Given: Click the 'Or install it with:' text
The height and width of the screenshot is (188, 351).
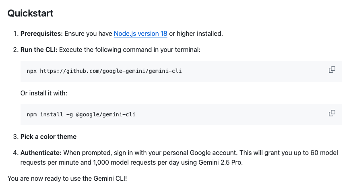Looking at the screenshot, I should pos(44,93).
